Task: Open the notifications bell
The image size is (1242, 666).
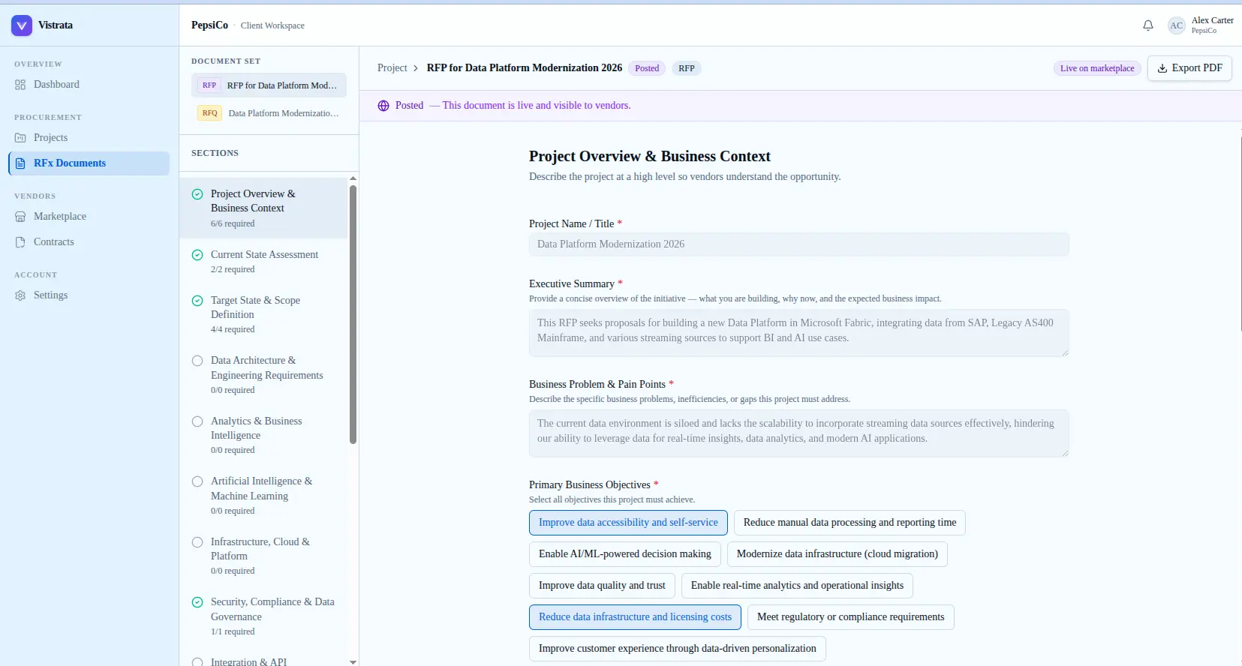Action: point(1148,25)
